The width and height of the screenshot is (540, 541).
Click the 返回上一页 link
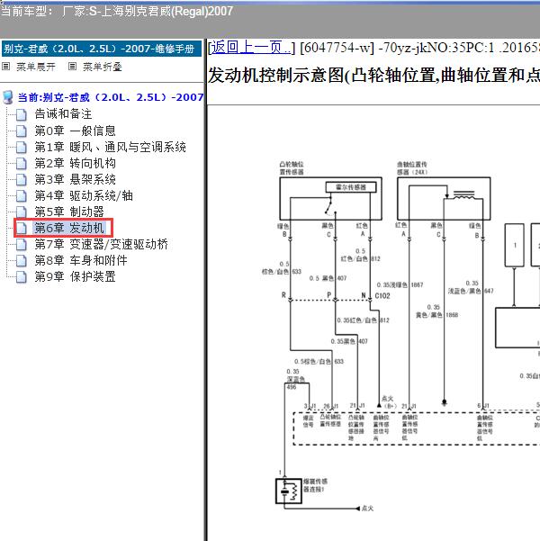click(x=251, y=48)
